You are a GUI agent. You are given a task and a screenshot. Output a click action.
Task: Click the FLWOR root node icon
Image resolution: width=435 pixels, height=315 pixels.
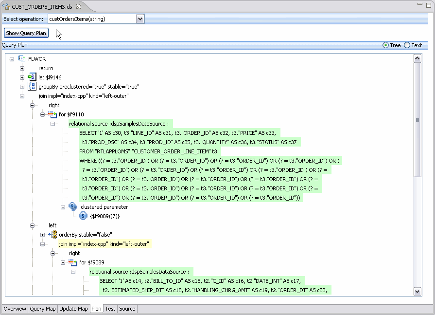pos(21,58)
